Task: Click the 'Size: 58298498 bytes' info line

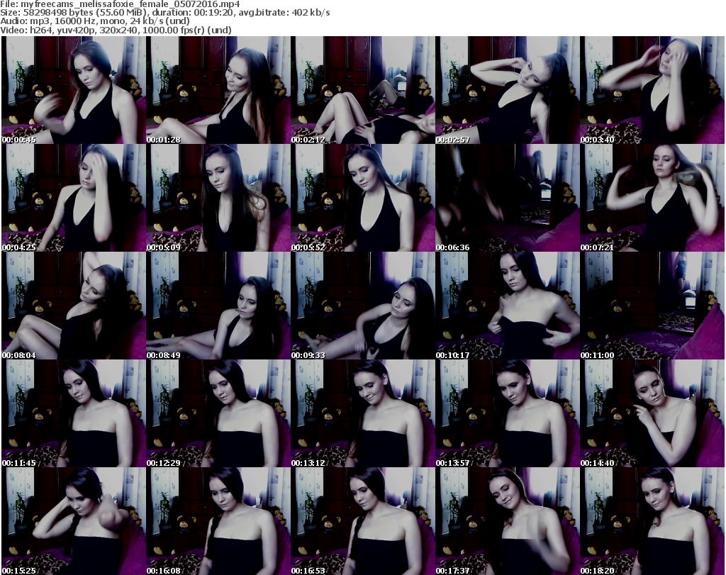Action: pyautogui.click(x=164, y=13)
